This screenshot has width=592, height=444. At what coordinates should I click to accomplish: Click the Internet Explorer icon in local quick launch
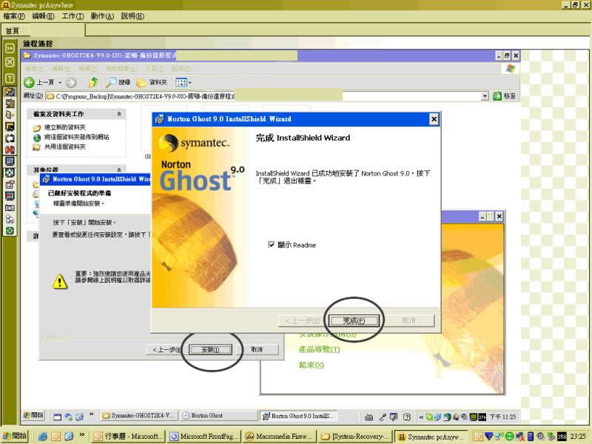click(x=43, y=437)
